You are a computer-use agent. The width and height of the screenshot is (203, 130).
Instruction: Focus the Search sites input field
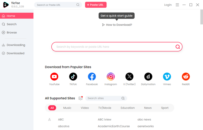(104, 98)
